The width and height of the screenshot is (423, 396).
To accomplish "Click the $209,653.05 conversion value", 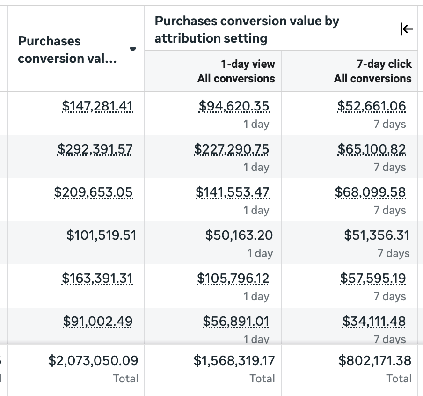I will coord(93,192).
